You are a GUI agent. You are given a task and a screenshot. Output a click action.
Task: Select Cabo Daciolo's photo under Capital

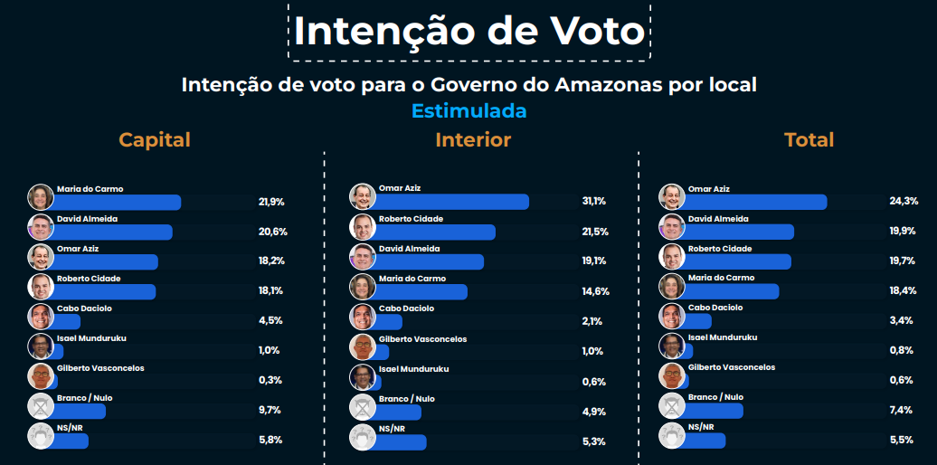tap(41, 316)
